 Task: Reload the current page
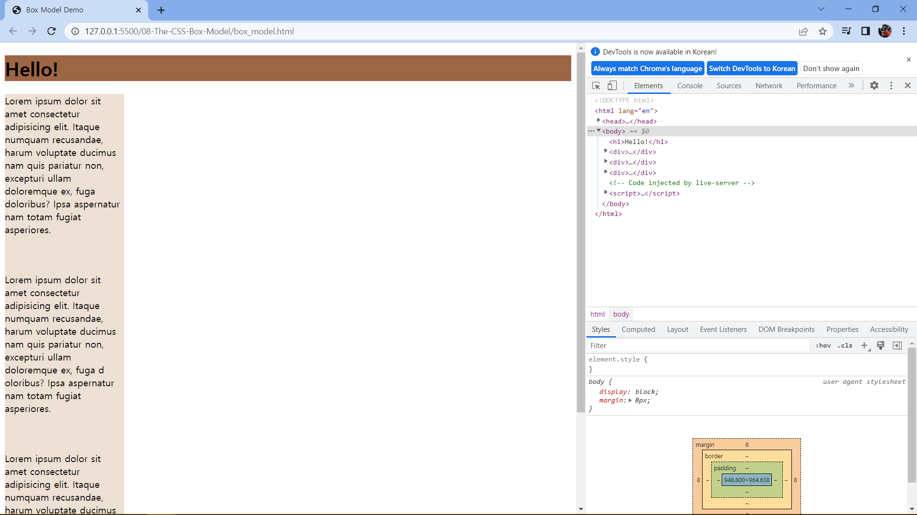coord(52,31)
